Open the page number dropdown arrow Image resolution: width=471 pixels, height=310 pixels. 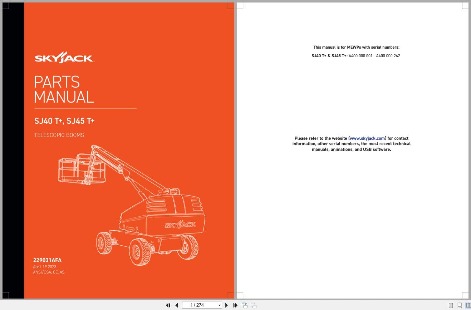pos(219,305)
